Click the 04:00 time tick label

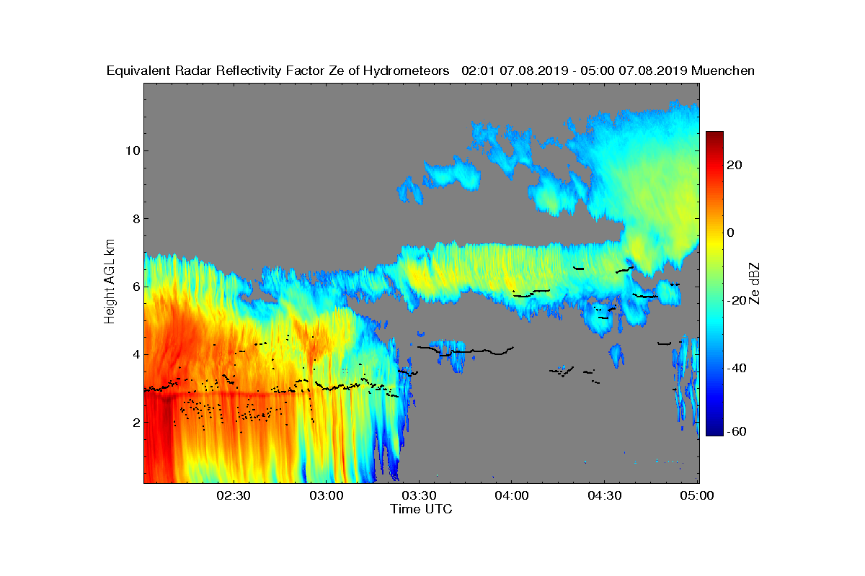(512, 496)
